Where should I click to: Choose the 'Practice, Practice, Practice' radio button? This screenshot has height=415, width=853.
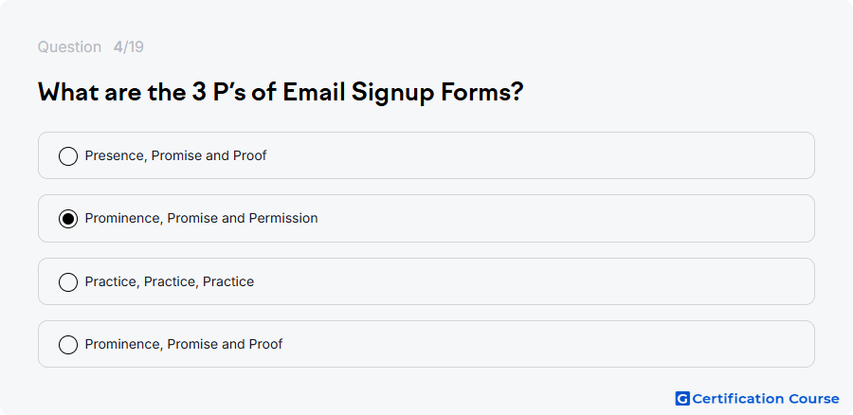68,282
